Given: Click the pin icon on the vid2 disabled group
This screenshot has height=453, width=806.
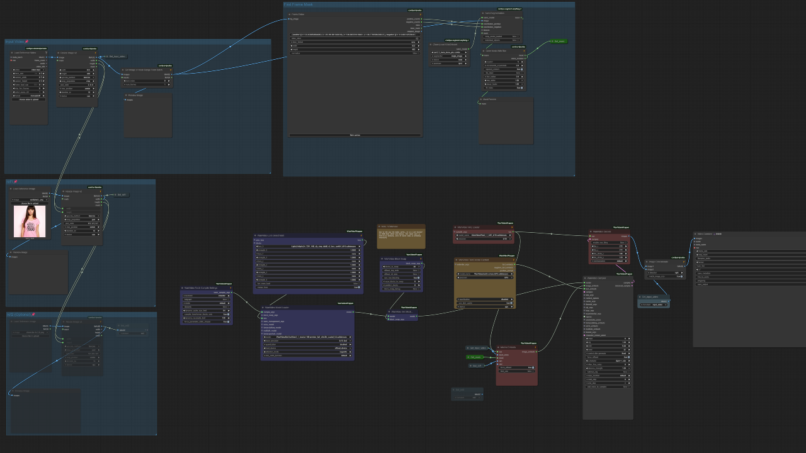Looking at the screenshot, I should click(x=33, y=314).
